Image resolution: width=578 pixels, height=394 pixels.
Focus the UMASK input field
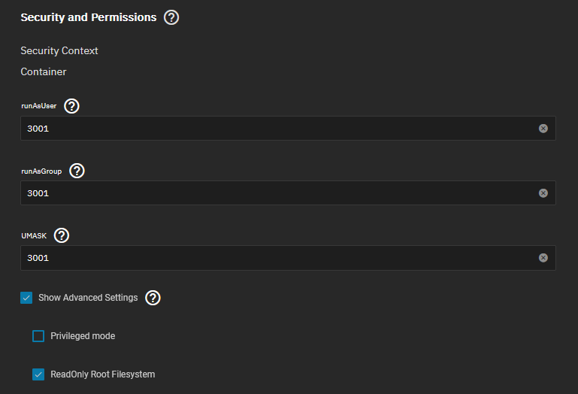coord(288,258)
